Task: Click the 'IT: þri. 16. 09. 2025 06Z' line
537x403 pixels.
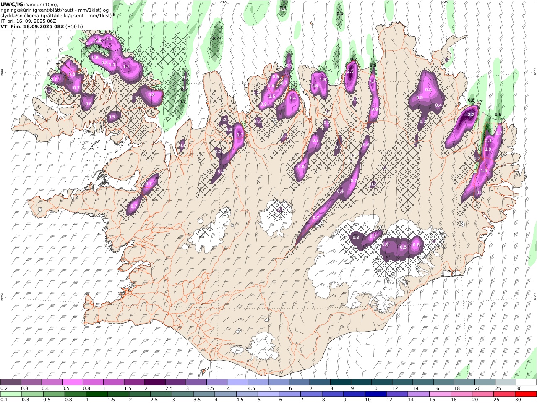Action: 28,21
